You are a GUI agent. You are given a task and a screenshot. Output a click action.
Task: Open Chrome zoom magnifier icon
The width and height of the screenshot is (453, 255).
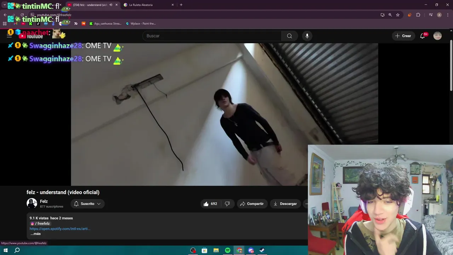tap(390, 15)
